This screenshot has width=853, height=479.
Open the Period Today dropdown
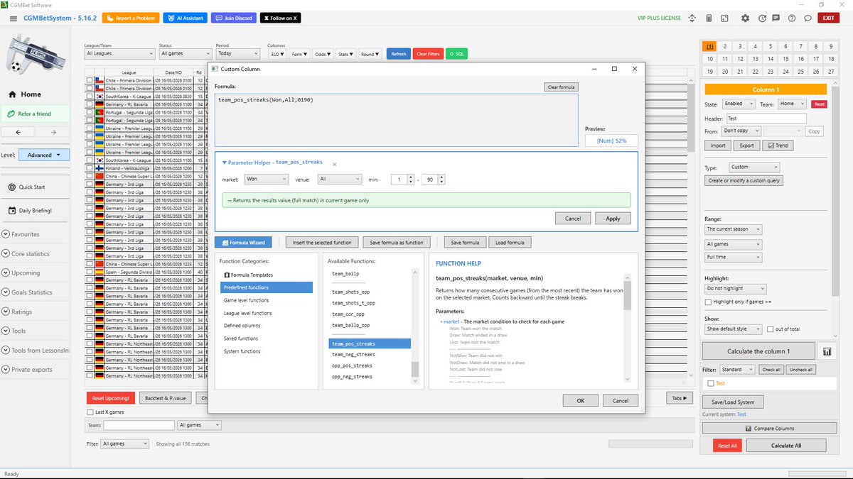click(x=237, y=53)
